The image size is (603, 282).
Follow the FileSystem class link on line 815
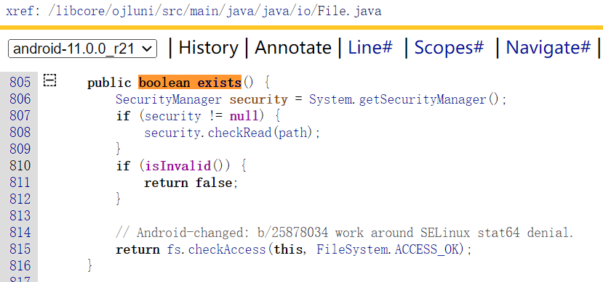click(x=351, y=249)
